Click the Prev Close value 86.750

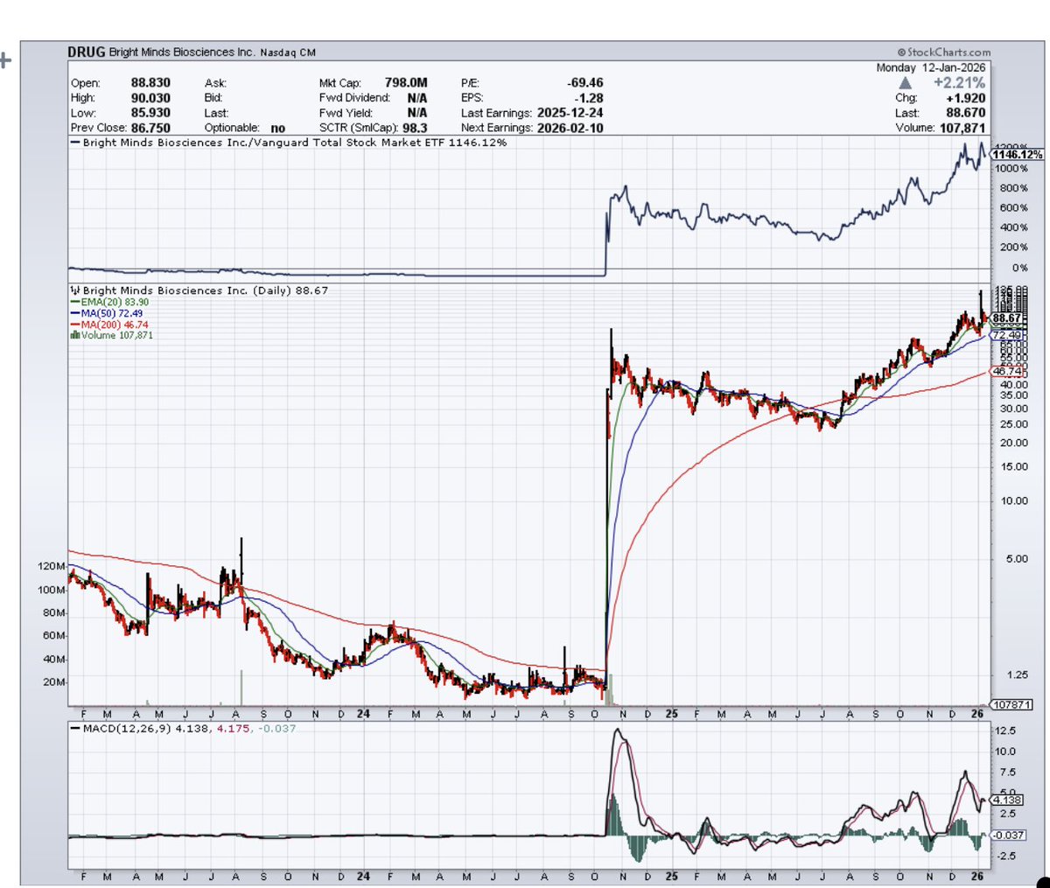click(x=150, y=128)
